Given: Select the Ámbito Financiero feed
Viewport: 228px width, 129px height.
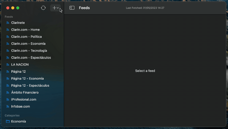Looking at the screenshot, I should pyautogui.click(x=25, y=92).
